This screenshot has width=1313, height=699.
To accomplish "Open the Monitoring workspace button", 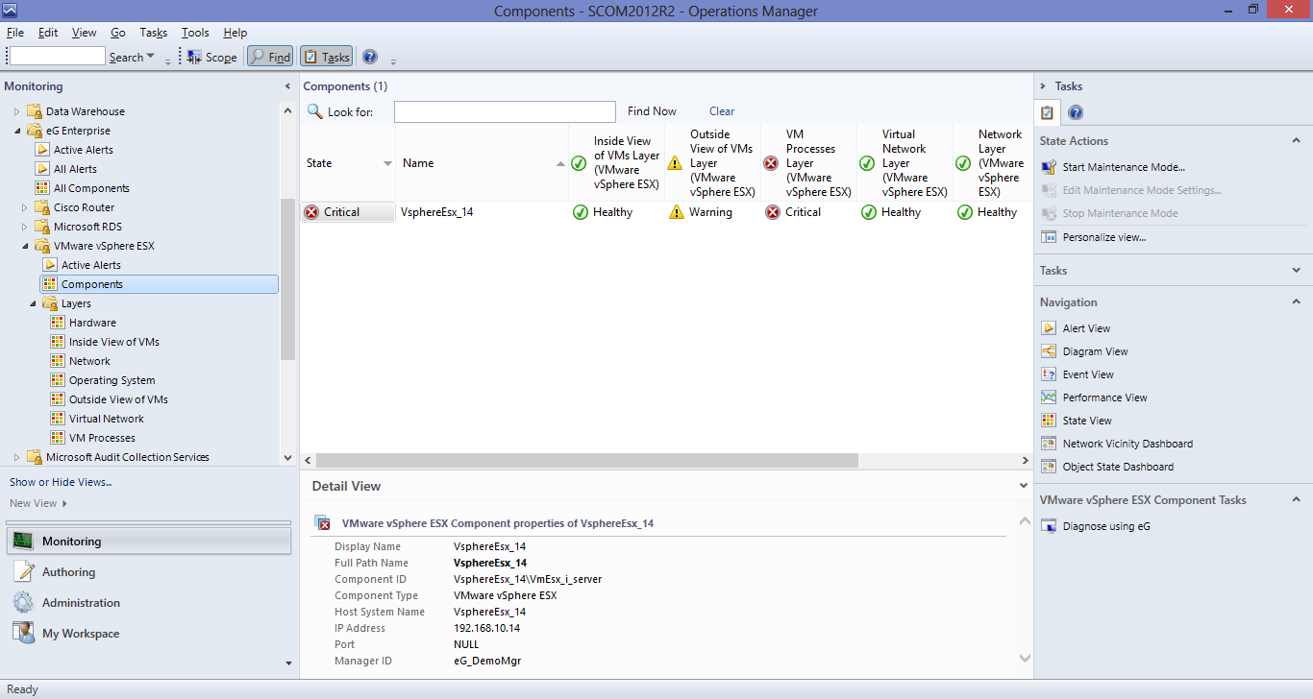I will click(x=148, y=541).
